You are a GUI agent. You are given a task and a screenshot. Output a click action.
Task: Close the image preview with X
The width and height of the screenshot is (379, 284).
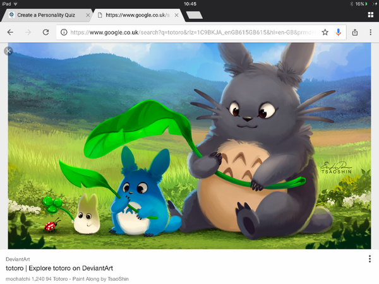click(x=8, y=51)
